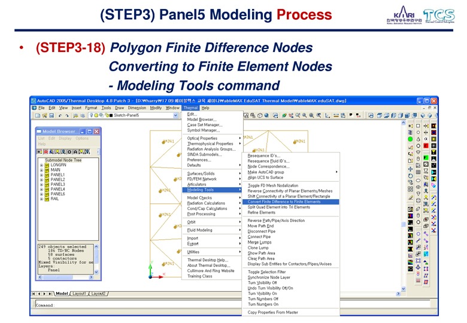
Task: Open the Sketch-Panel5 layer dropdown arrow
Action: point(175,115)
